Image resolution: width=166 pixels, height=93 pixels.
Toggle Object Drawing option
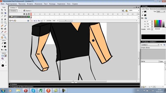point(2,56)
